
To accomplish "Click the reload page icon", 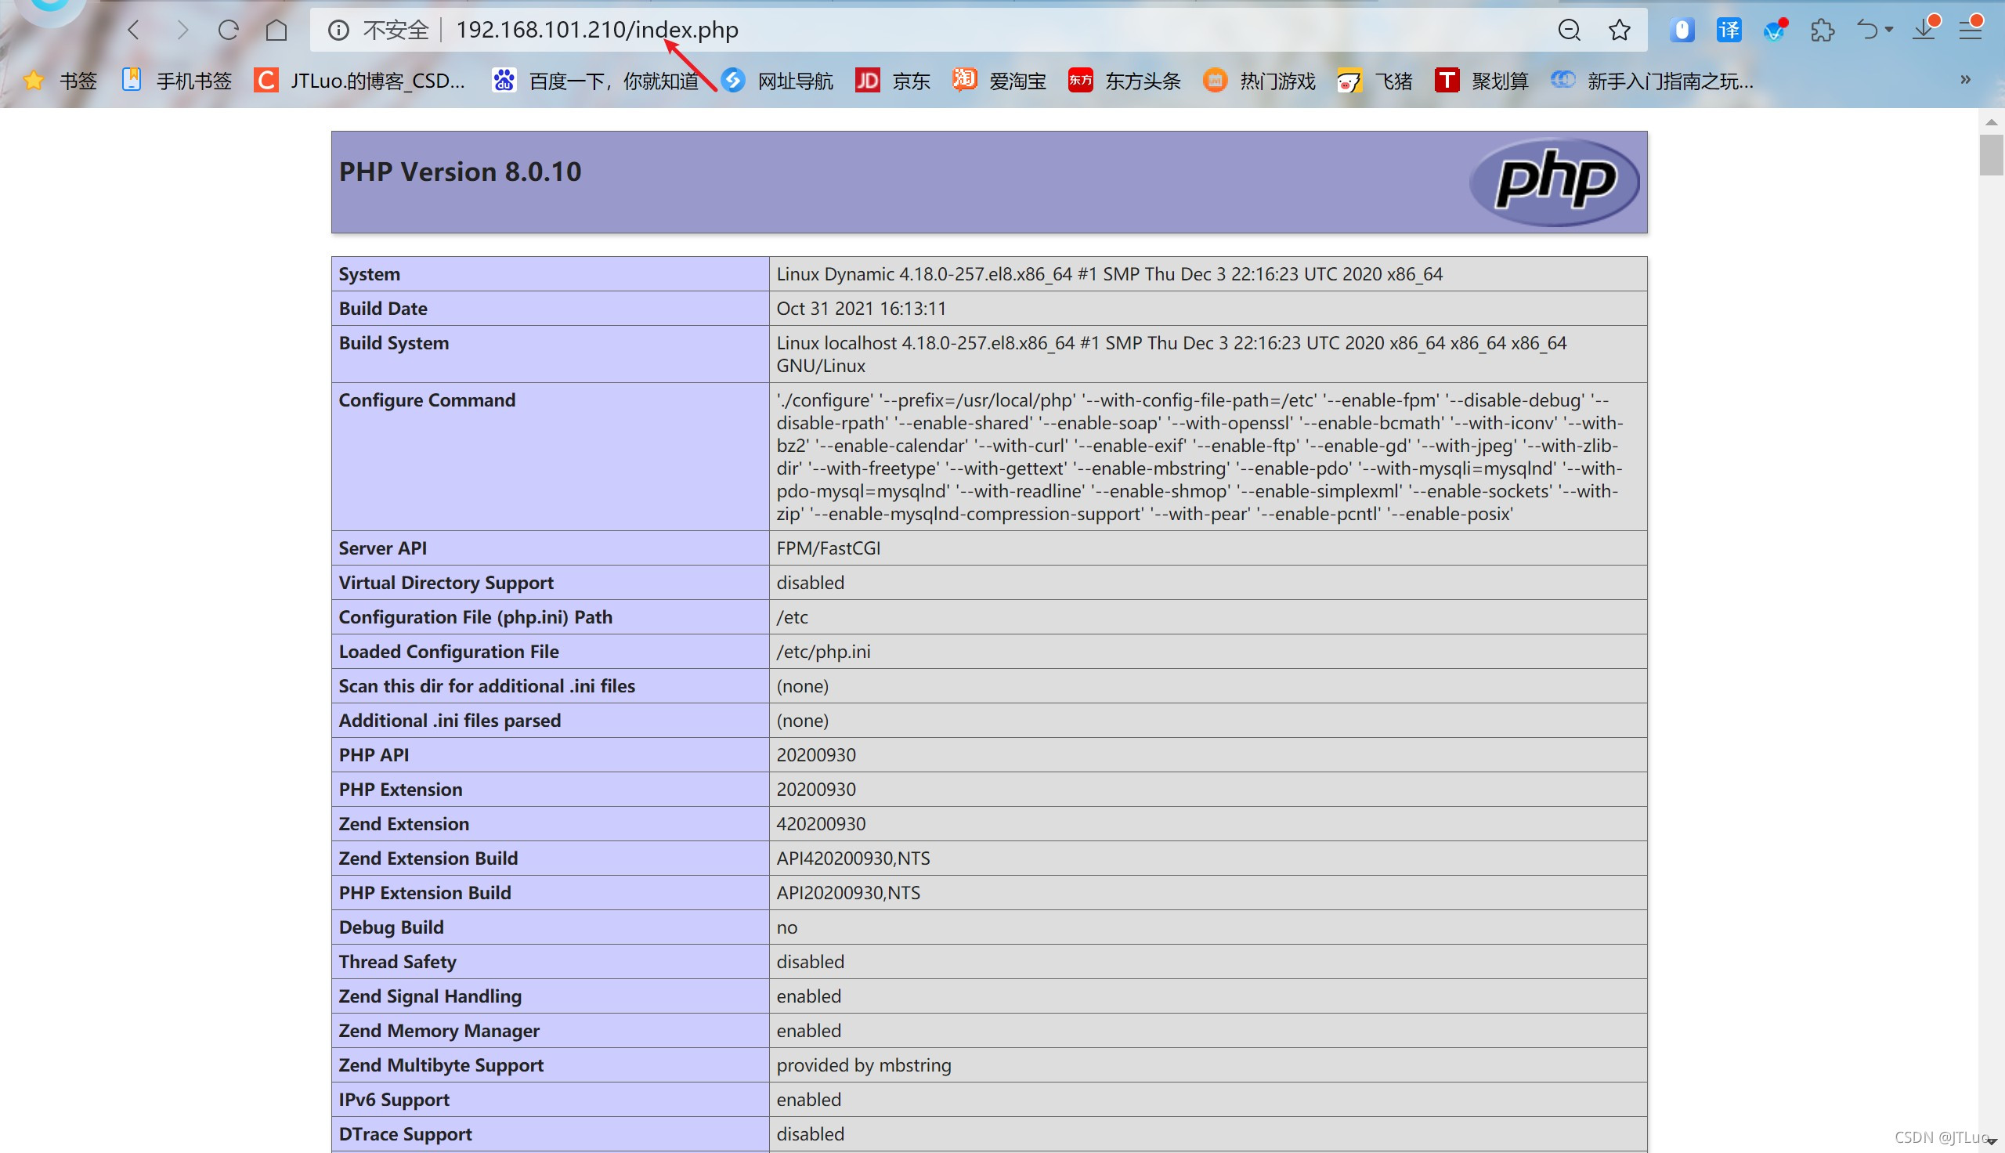I will coord(228,30).
